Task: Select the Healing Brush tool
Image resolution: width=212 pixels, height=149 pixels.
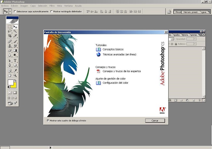Action: point(10,42)
